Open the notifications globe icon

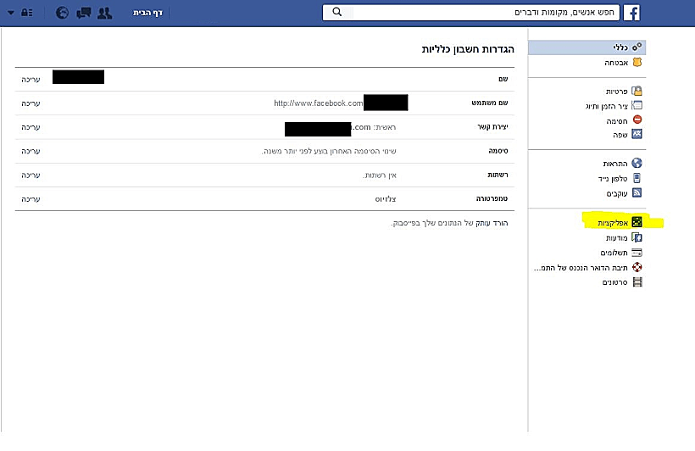click(62, 13)
